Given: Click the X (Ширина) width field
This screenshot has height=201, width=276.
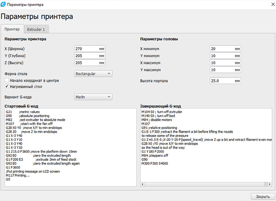Looking at the screenshot, I should (86, 49).
